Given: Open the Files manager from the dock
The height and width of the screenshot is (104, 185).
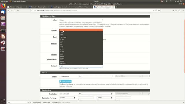Looking at the screenshot, I should coord(3,18).
